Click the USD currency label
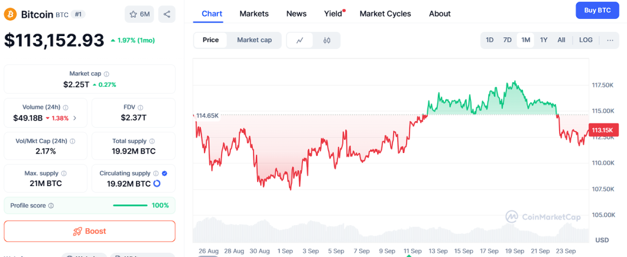This screenshot has height=257, width=627. coord(603,240)
